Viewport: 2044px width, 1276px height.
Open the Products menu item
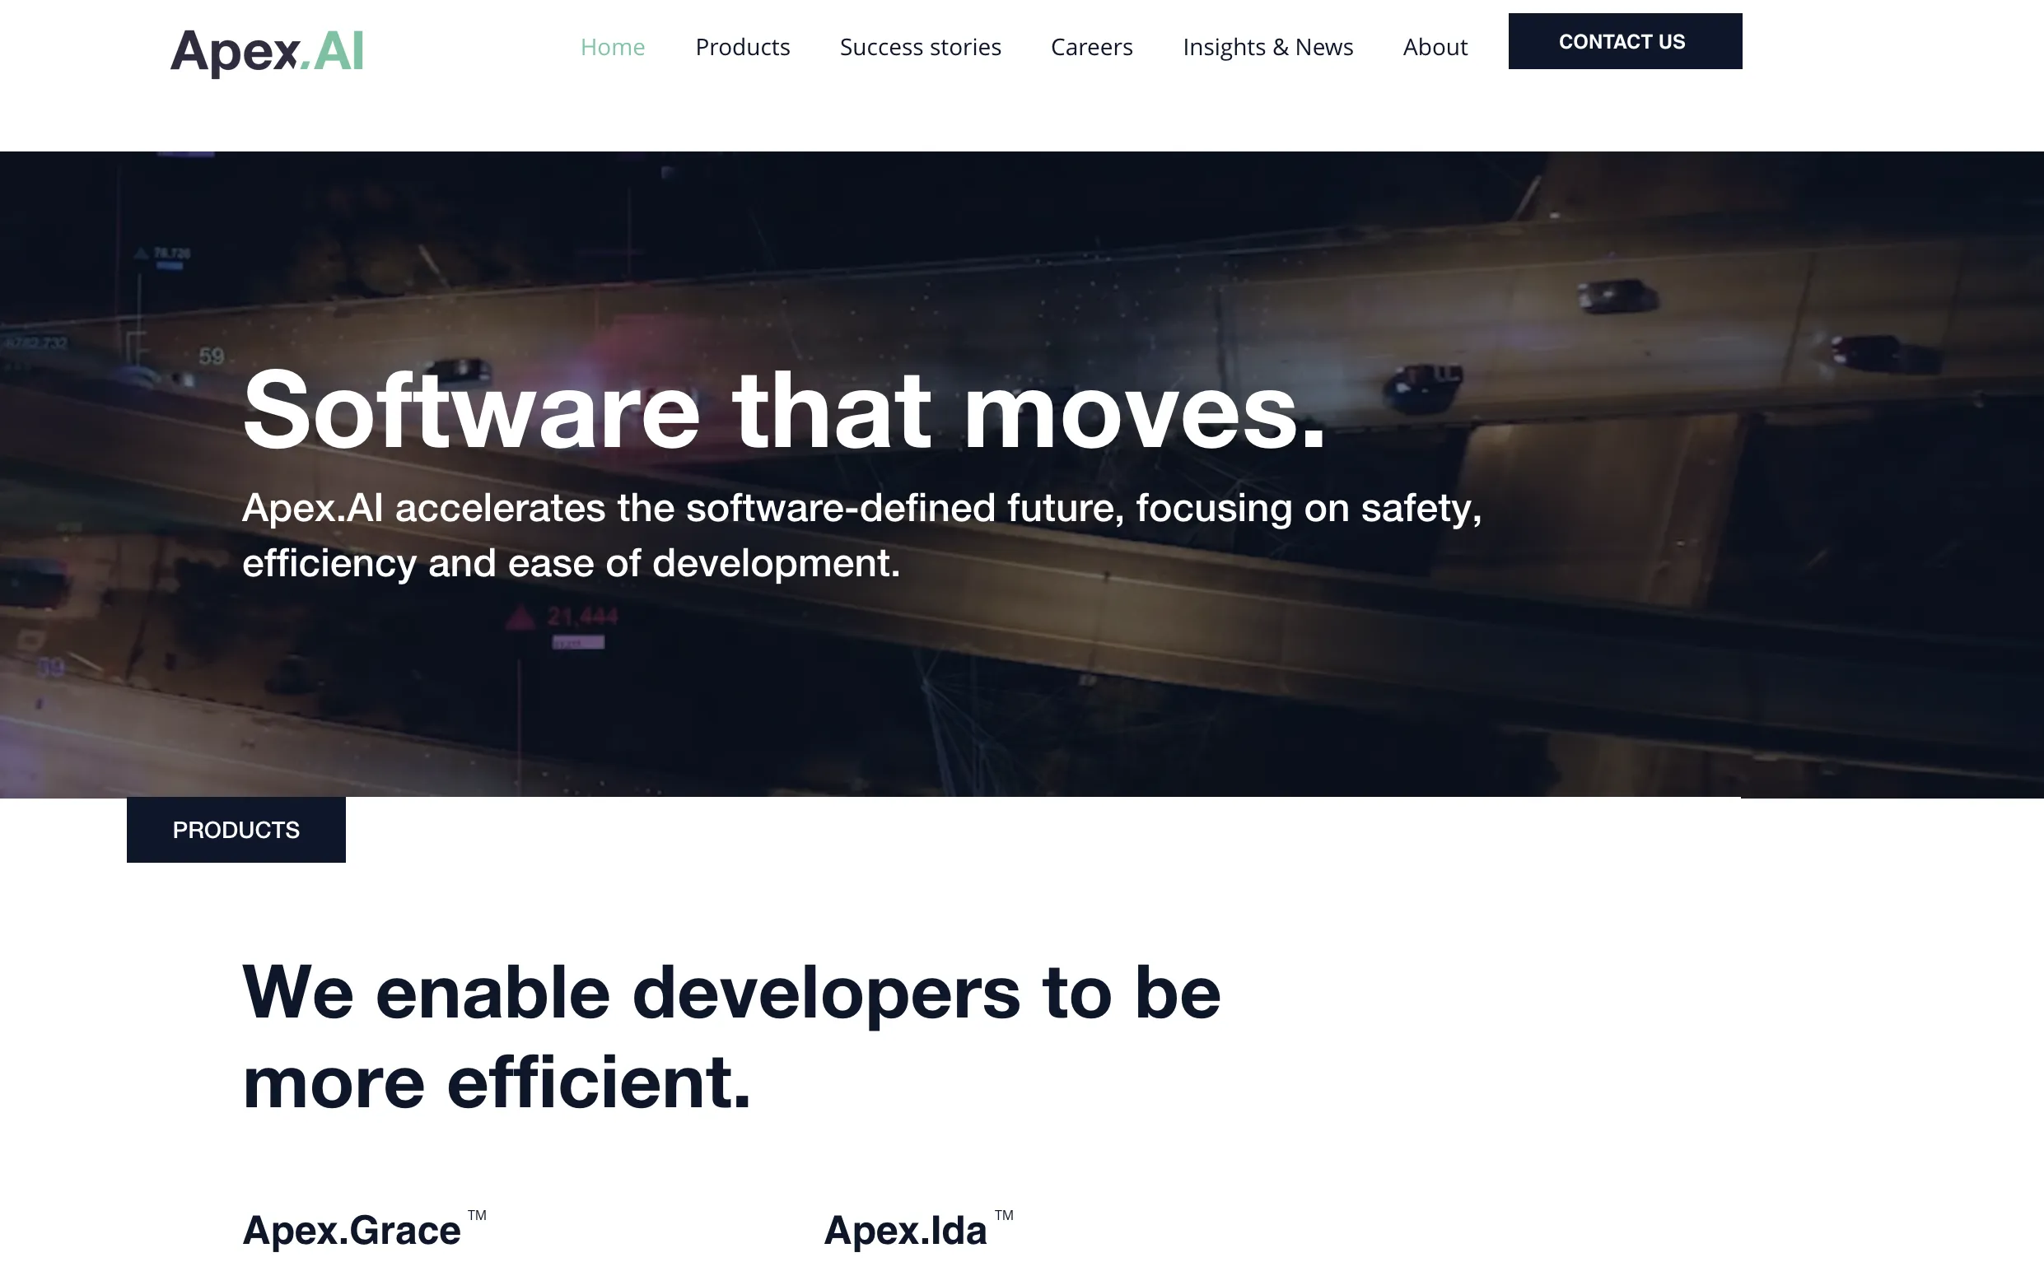742,47
